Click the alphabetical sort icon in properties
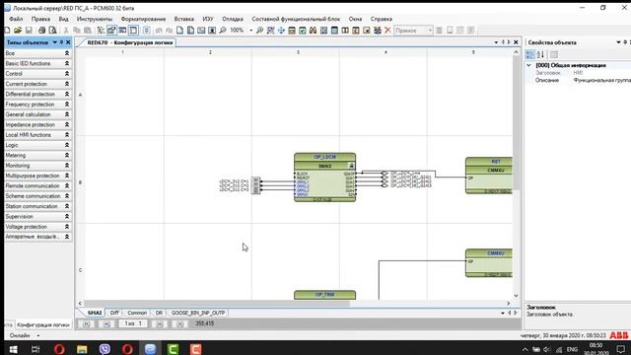Viewport: 631px width, 355px height. pos(540,54)
